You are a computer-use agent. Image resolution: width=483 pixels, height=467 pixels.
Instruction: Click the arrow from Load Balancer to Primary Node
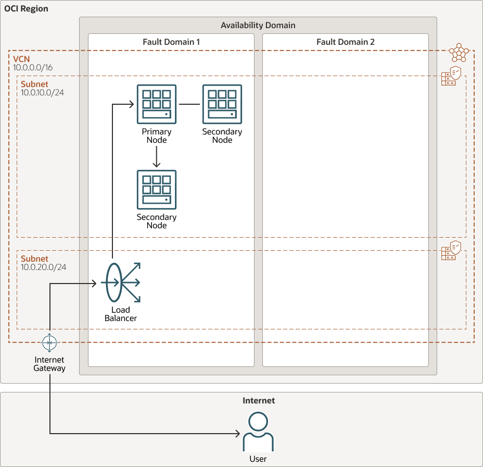[112, 182]
